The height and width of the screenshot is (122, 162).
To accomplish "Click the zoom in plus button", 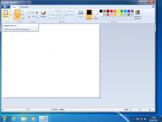I will click(150, 110).
